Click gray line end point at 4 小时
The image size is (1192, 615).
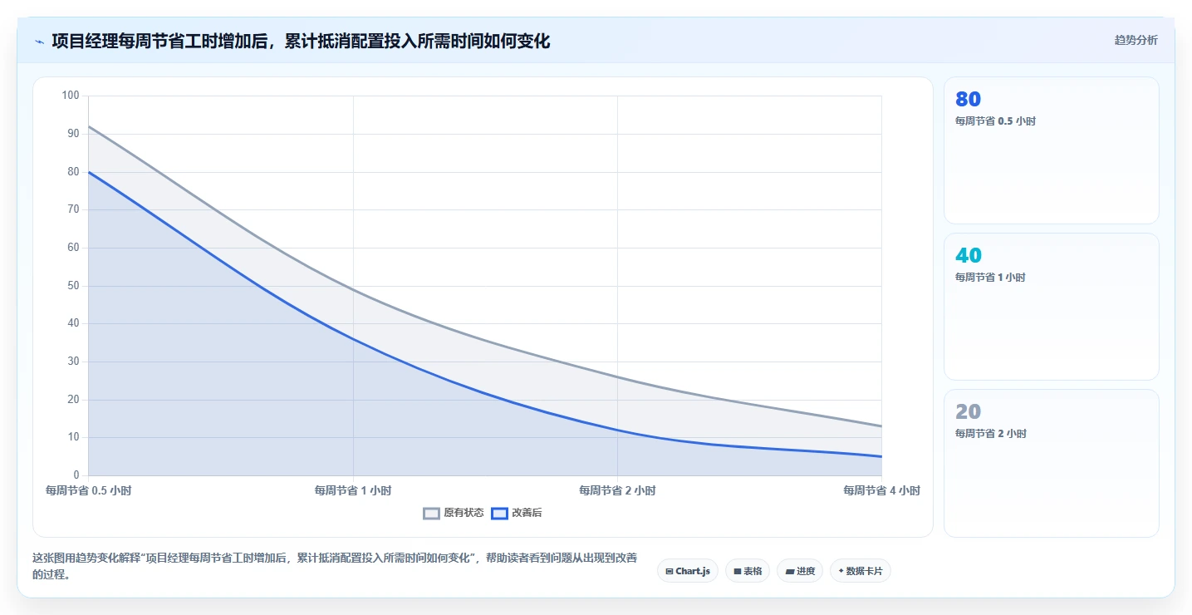[x=881, y=426]
